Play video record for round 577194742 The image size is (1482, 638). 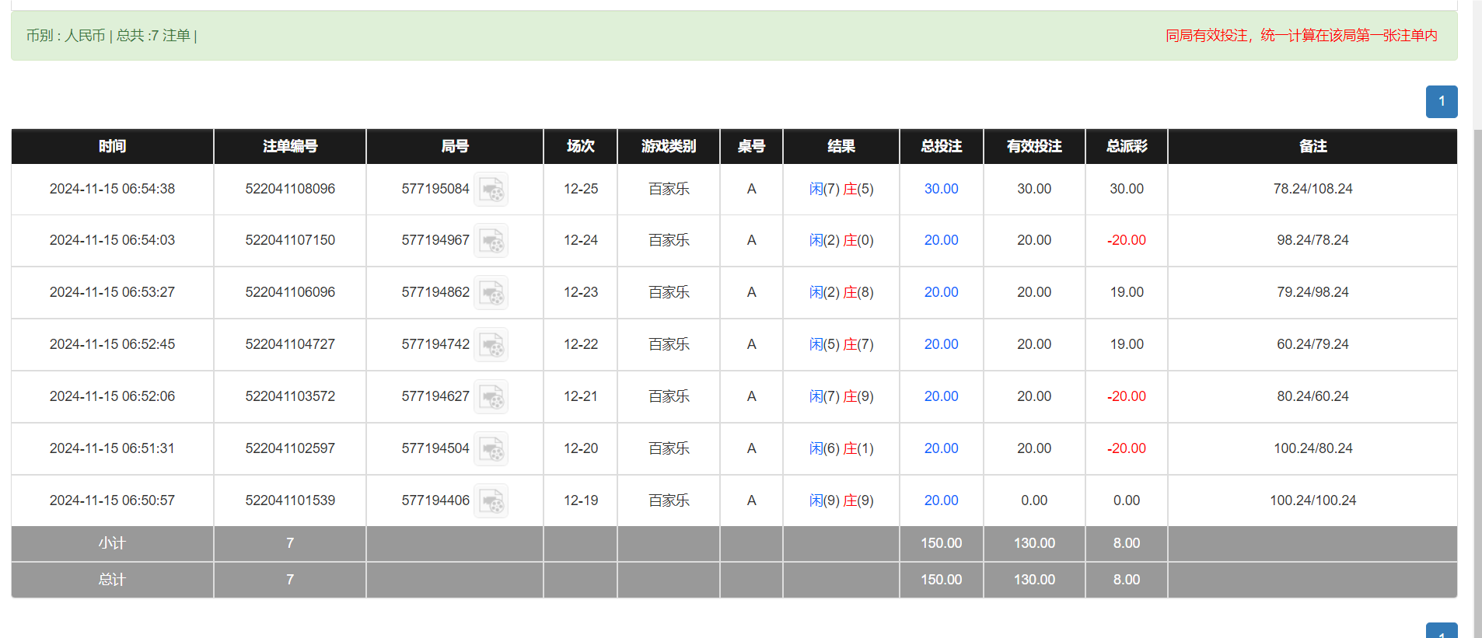(491, 345)
